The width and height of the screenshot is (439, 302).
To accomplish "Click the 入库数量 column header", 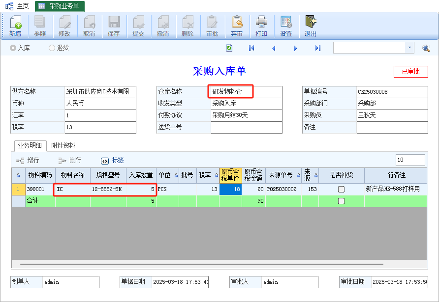I will pos(141,175).
